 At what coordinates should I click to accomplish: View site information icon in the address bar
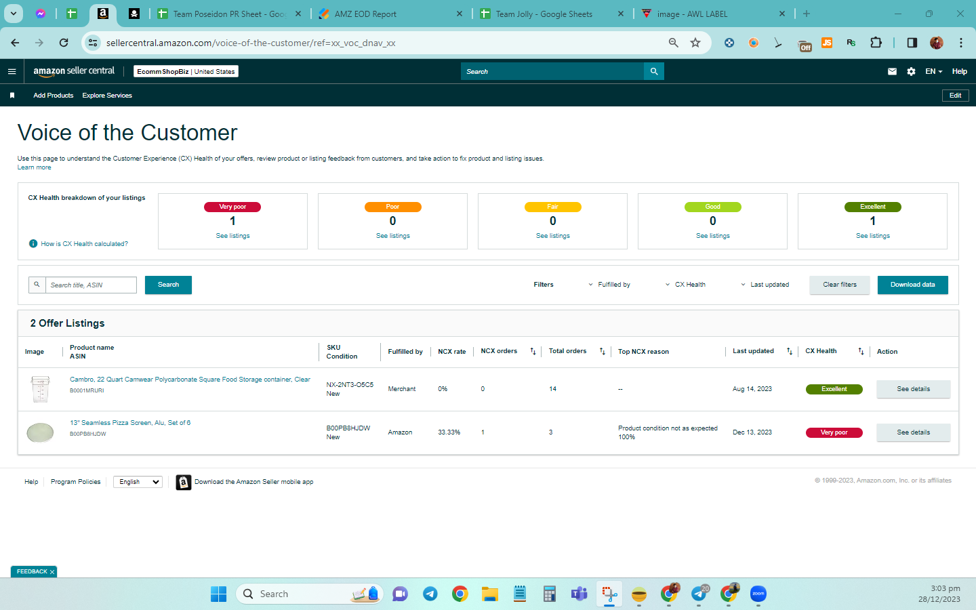93,43
